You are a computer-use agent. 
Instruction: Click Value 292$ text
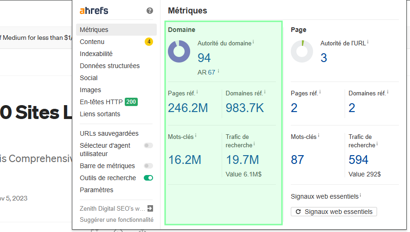point(365,174)
